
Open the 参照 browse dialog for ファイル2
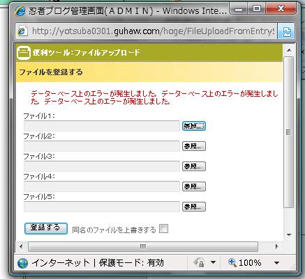pyautogui.click(x=194, y=146)
